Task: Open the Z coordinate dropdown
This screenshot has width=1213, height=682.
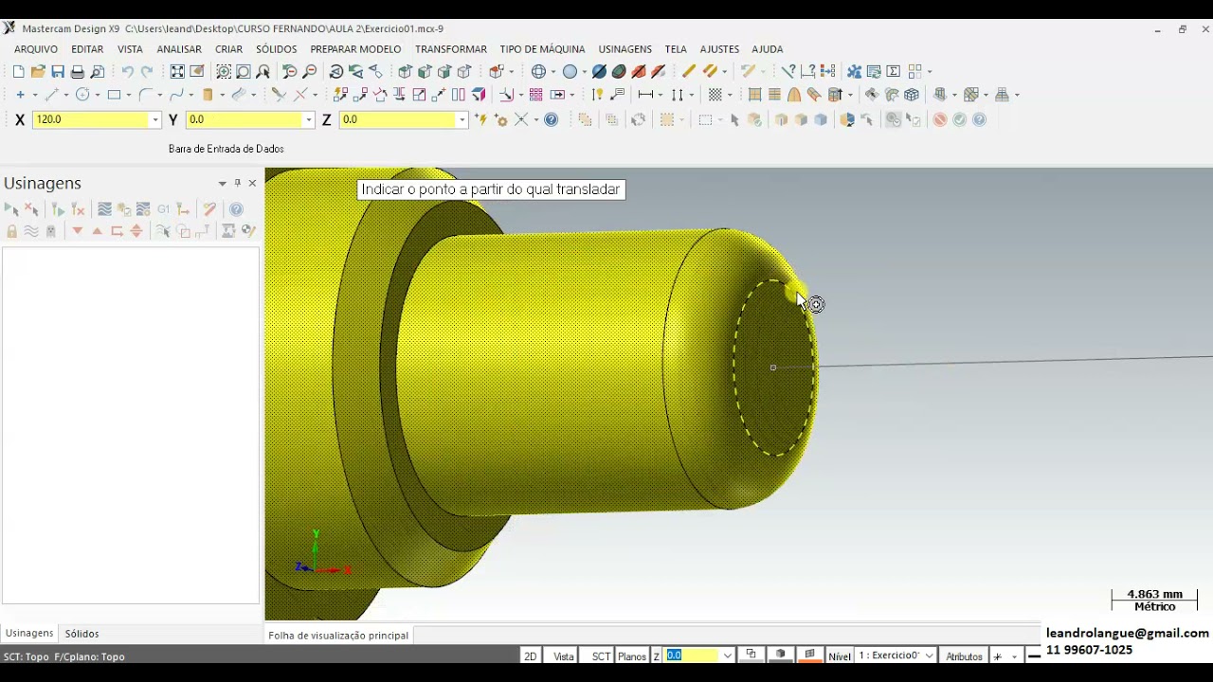Action: click(462, 120)
